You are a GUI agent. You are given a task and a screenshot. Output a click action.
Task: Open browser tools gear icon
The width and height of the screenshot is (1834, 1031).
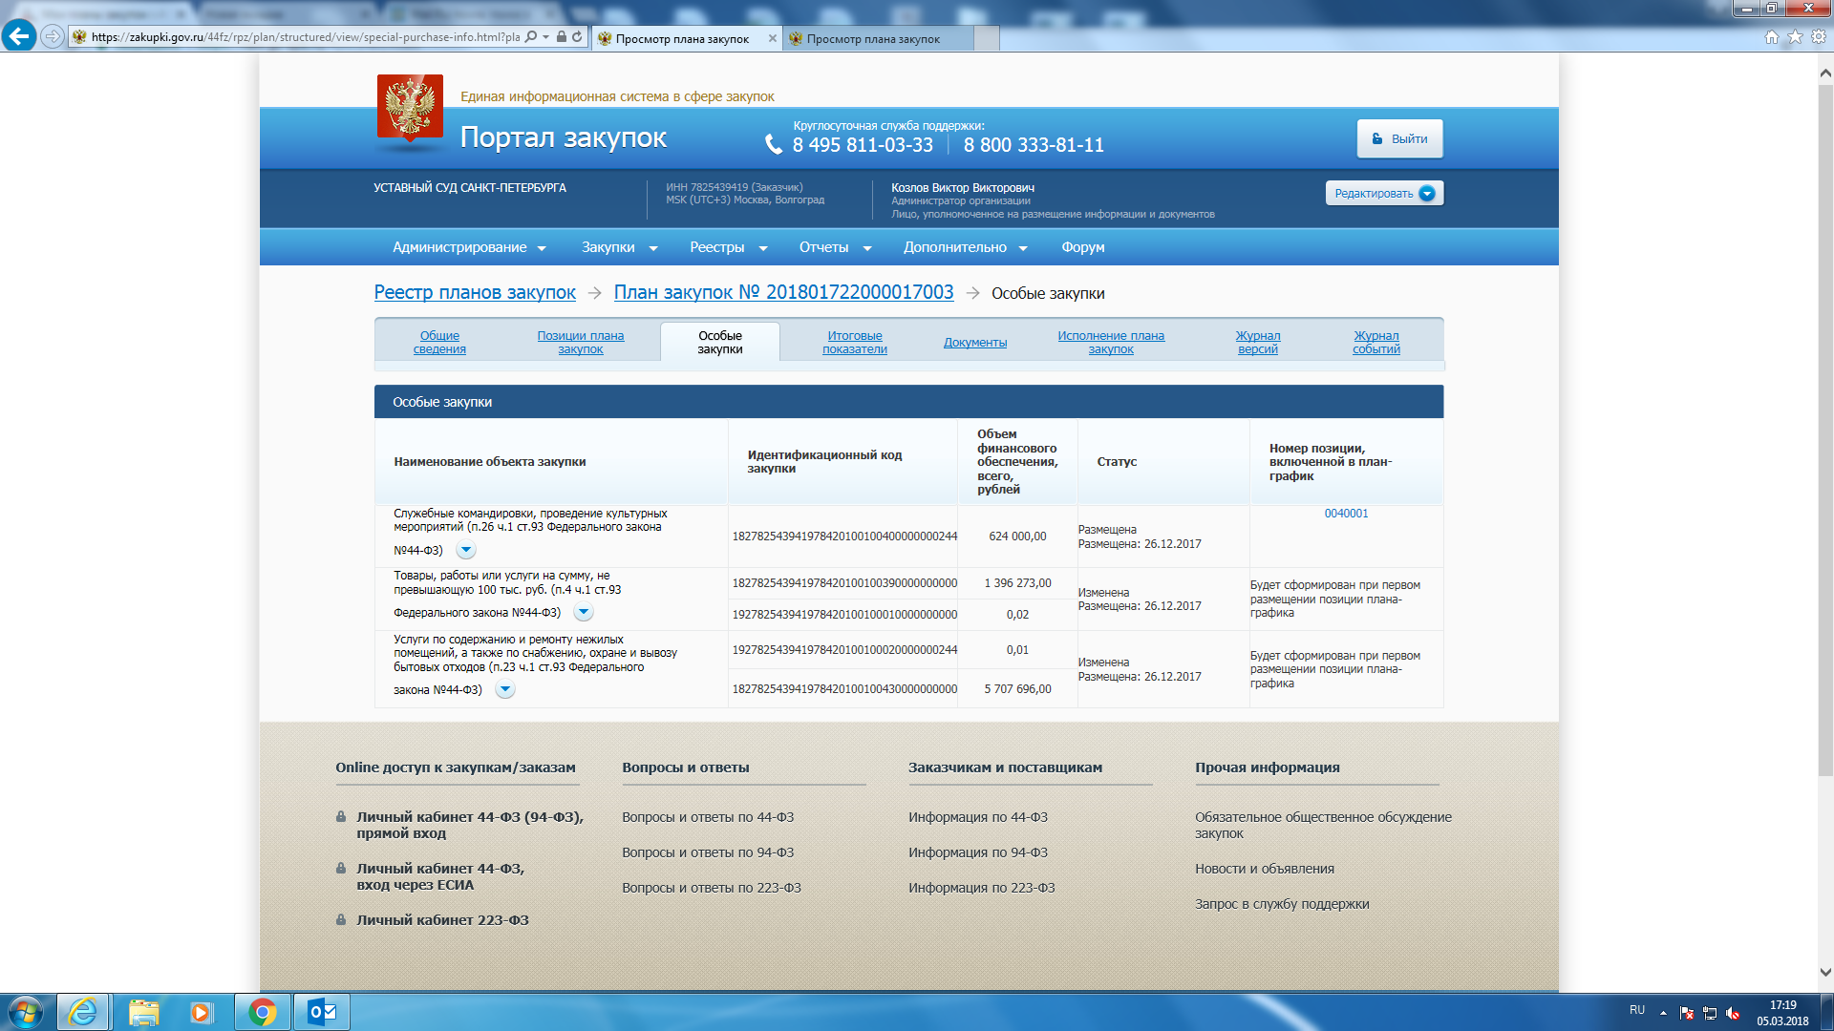tap(1819, 37)
